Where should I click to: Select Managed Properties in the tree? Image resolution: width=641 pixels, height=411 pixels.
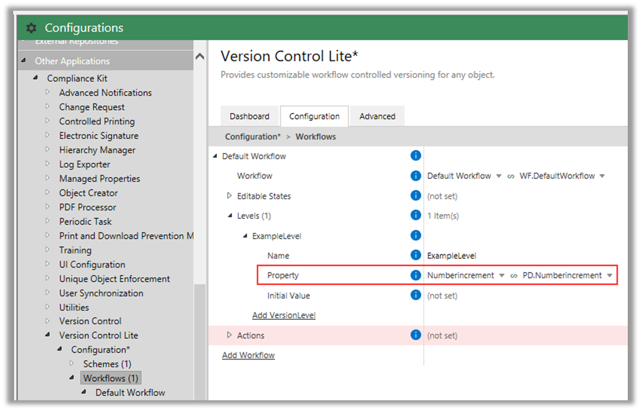click(x=100, y=178)
